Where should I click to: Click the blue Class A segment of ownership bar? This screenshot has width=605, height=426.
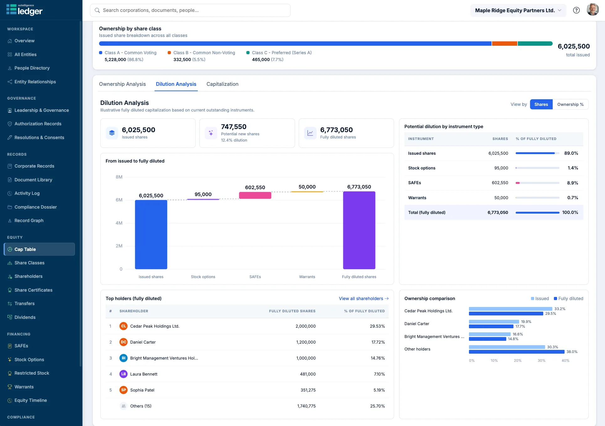coord(295,44)
